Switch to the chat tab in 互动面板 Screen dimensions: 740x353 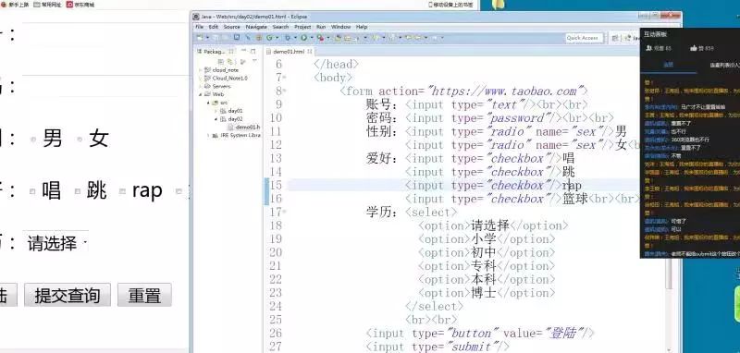pos(668,65)
